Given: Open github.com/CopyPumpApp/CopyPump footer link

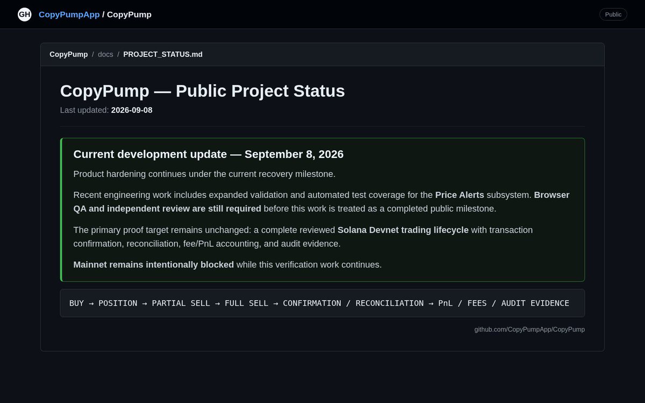Looking at the screenshot, I should pos(529,329).
